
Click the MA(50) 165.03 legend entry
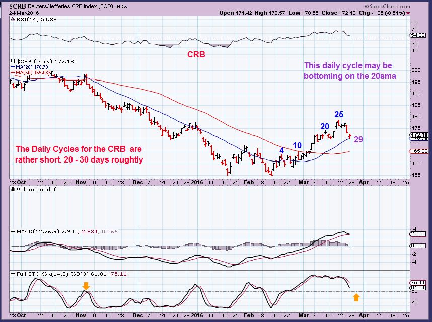pyautogui.click(x=30, y=72)
